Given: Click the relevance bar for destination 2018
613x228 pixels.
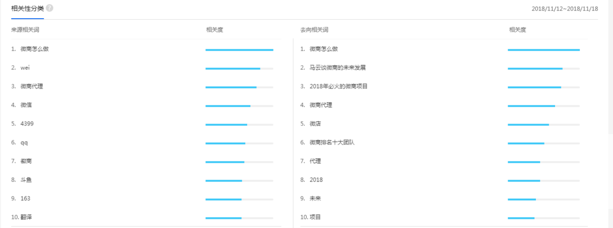Looking at the screenshot, I should coord(544,181).
